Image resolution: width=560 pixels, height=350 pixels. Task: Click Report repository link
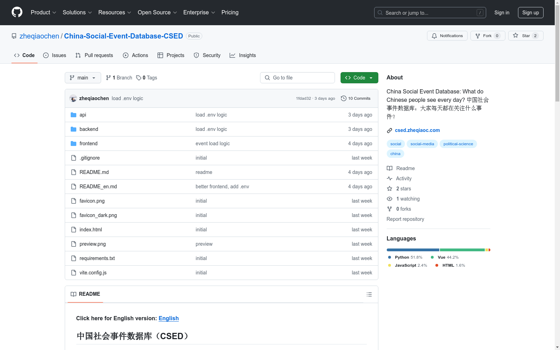(x=405, y=219)
